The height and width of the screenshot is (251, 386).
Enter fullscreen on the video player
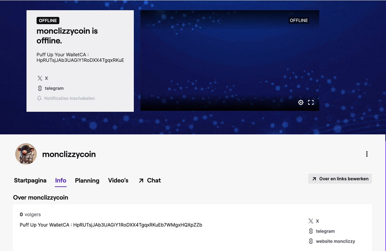[x=311, y=103]
